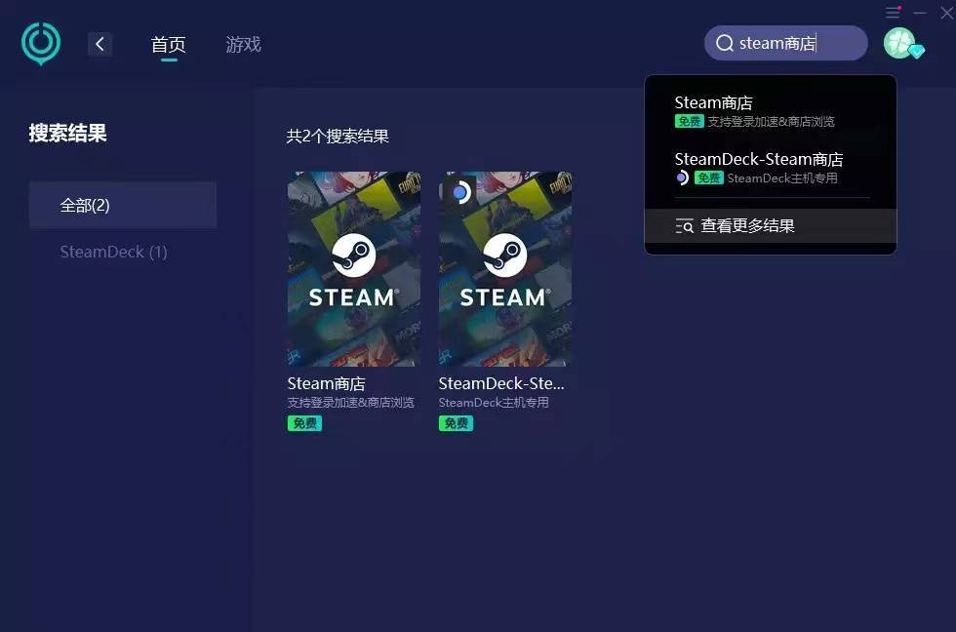956x632 pixels.
Task: Open the hamburger menu with red dot
Action: pyautogui.click(x=894, y=12)
